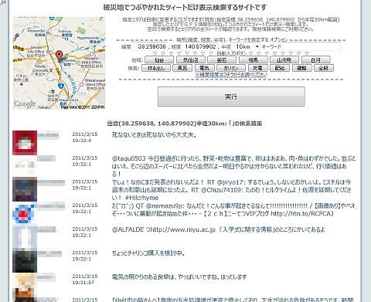The image size is (371, 302).
Task: Select the 仙台 area button
Action: pyautogui.click(x=159, y=60)
